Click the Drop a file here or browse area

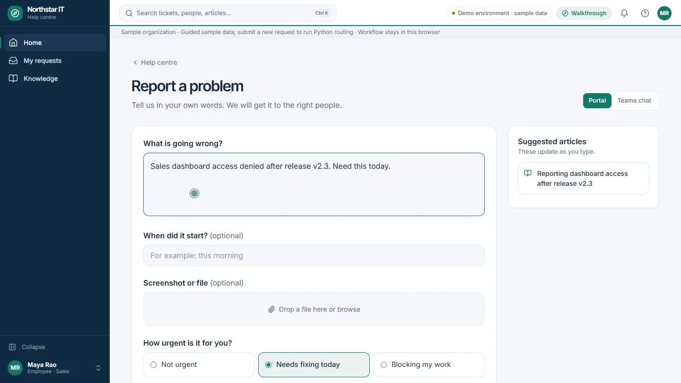tap(314, 309)
